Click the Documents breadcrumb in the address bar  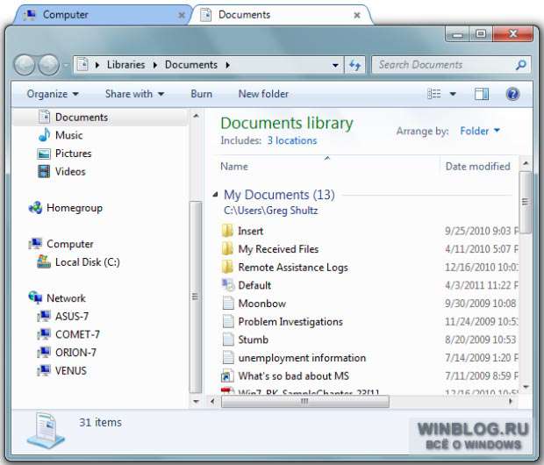coord(191,65)
